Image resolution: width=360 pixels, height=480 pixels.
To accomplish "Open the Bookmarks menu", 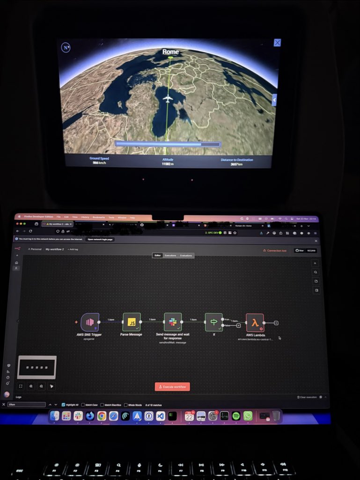I will click(x=99, y=217).
